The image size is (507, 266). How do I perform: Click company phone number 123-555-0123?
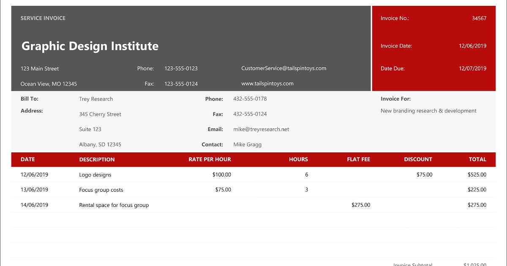181,68
